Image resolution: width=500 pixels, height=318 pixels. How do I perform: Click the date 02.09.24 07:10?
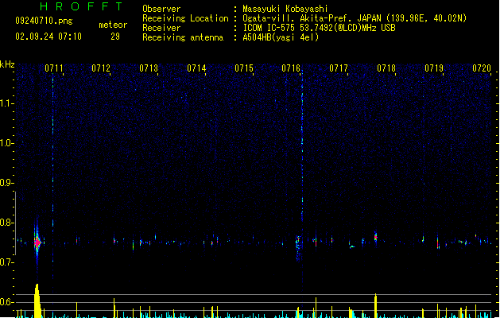click(48, 37)
